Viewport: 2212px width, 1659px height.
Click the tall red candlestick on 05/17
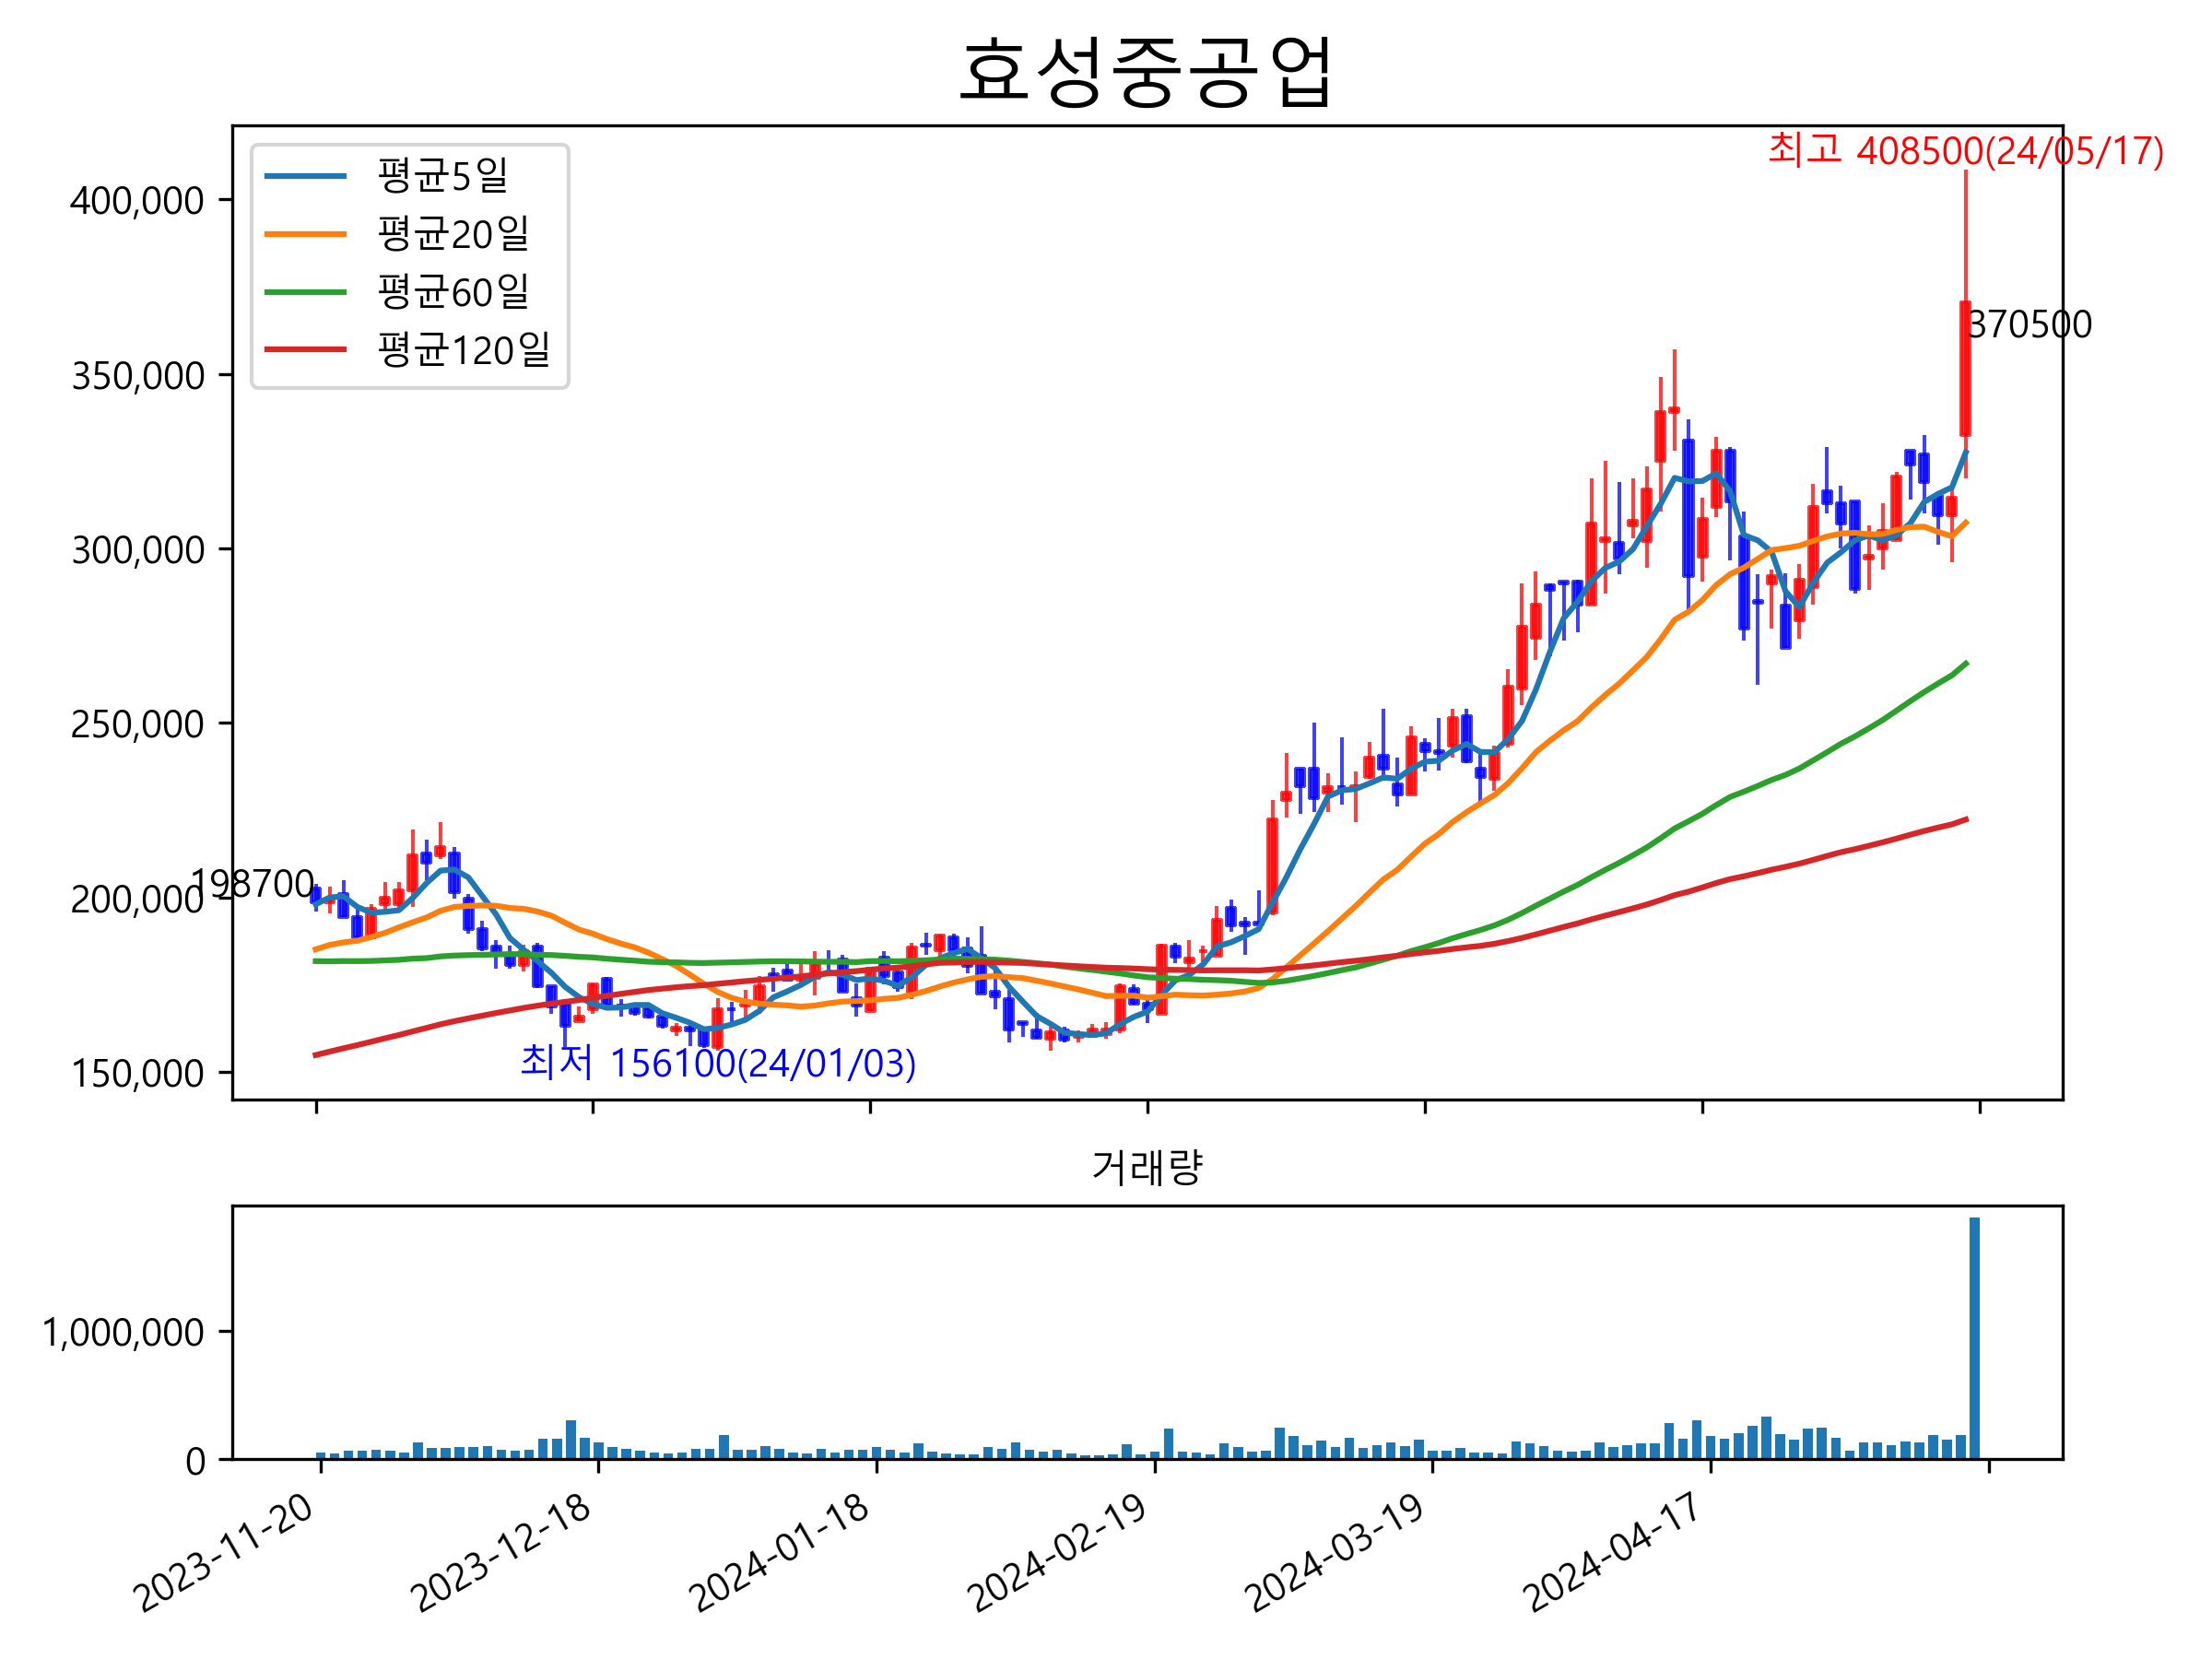1965,368
